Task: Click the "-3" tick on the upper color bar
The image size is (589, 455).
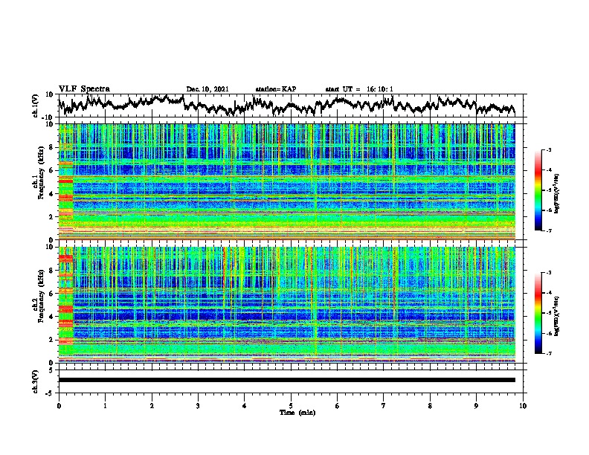Action: click(x=548, y=150)
